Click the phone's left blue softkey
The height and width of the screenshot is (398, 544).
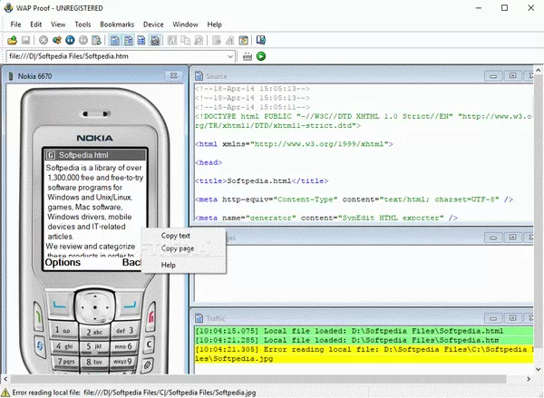[x=60, y=305]
